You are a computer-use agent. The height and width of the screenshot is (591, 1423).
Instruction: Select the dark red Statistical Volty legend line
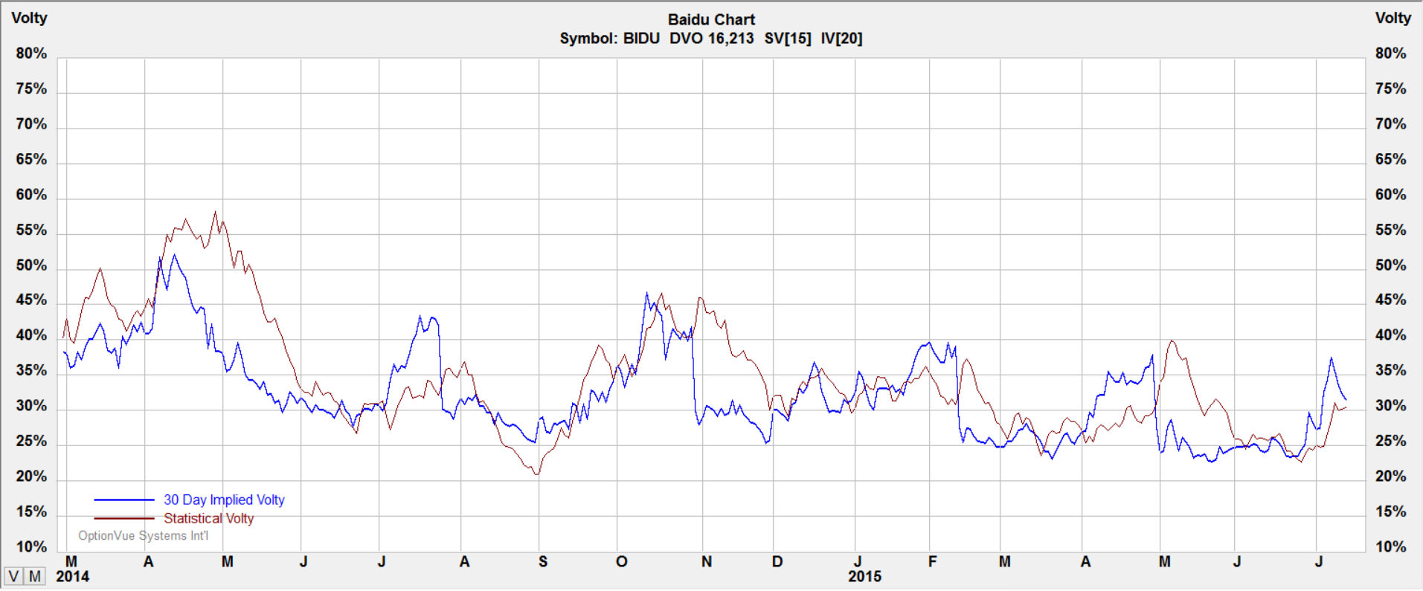[124, 519]
